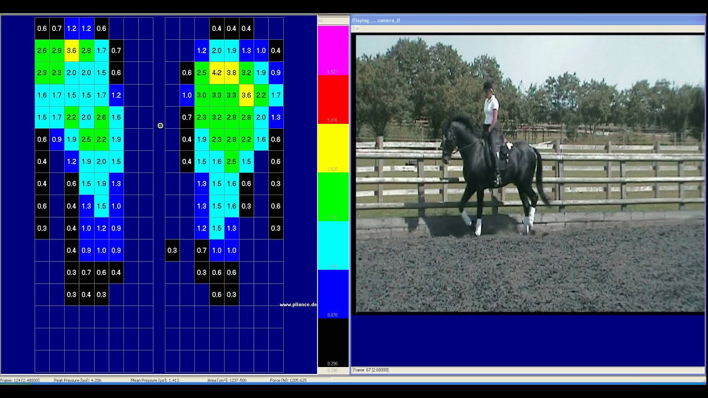Click the 'Playing ... camera_0' title bar
Screen dimensions: 708x398
click(x=529, y=20)
